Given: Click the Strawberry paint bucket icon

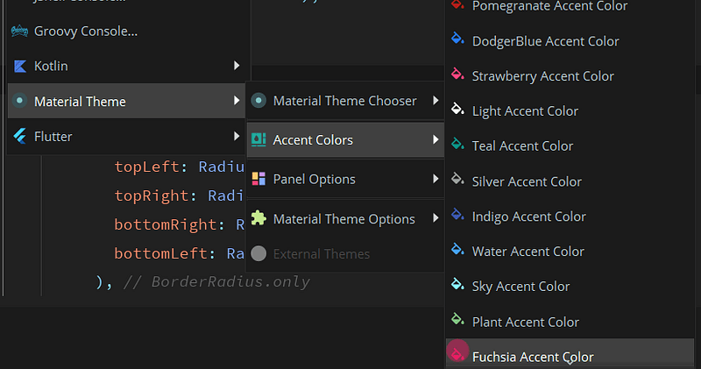Looking at the screenshot, I should 457,74.
